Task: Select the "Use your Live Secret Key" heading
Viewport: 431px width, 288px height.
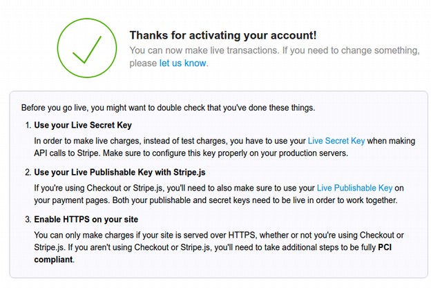Action: pyautogui.click(x=83, y=126)
